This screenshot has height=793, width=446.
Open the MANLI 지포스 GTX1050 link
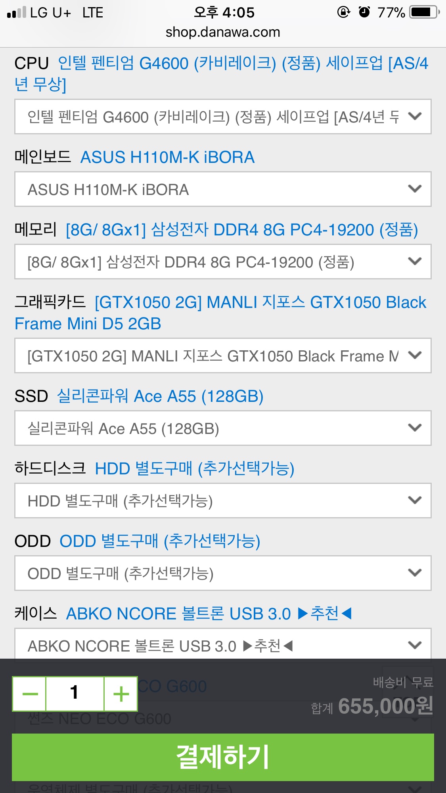(220, 313)
